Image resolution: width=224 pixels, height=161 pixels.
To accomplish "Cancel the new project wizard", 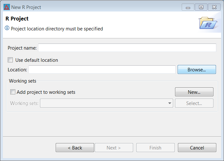I will click(197, 148).
